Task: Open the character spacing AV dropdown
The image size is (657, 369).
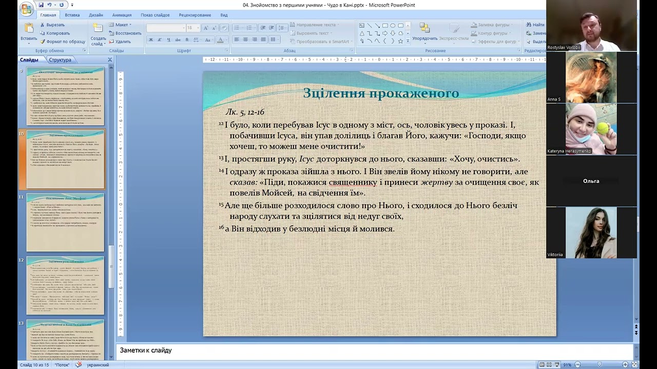Action: click(197, 39)
